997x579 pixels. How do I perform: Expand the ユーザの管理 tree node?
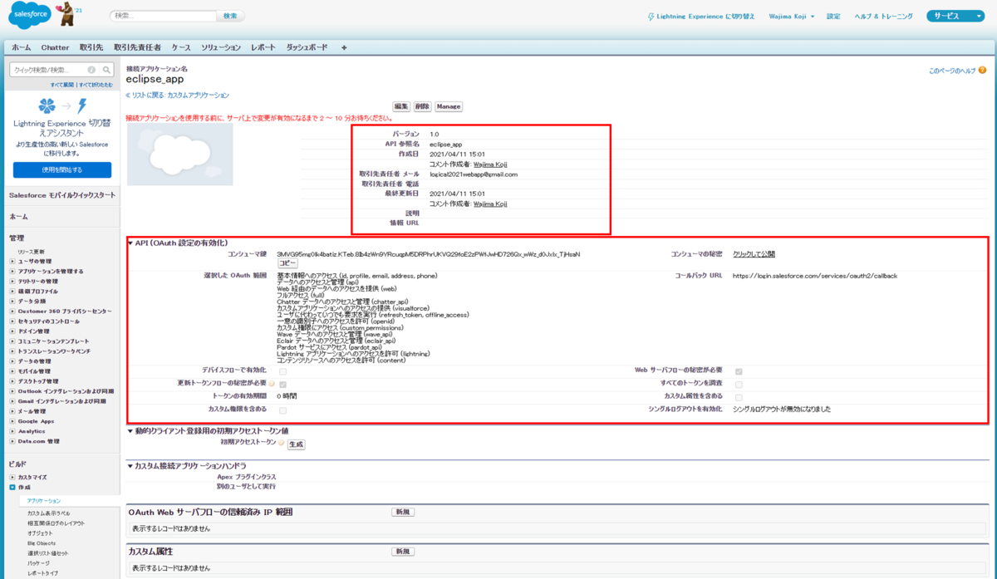click(12, 262)
